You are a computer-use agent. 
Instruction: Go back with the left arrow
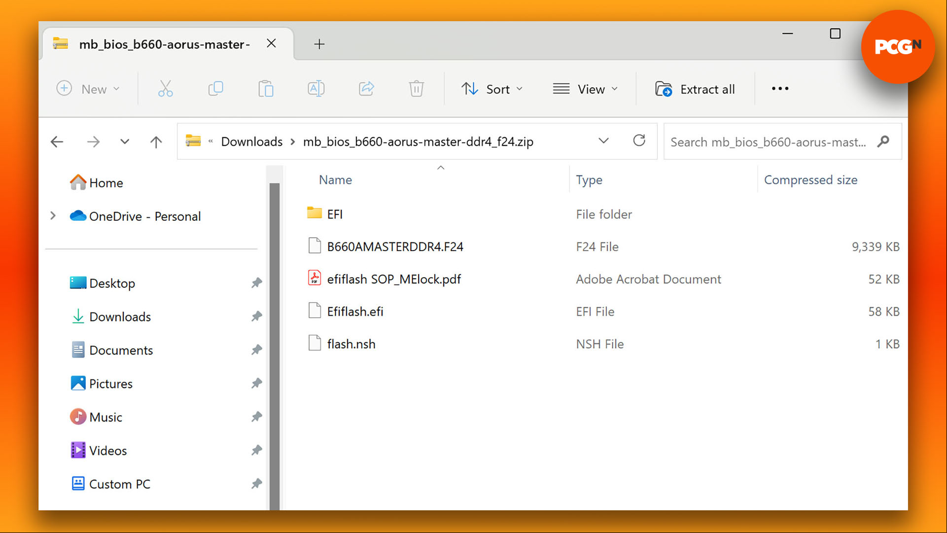click(x=57, y=142)
